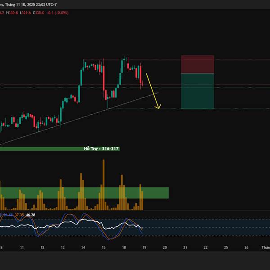Viewport: 270px width, 270px height.
Task: Click date label 12 on time axis
Action: pyautogui.click(x=42, y=247)
